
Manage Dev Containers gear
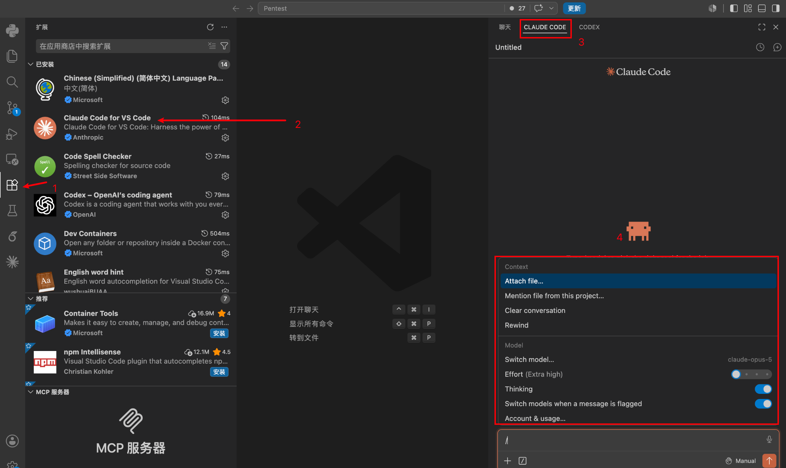tap(225, 253)
